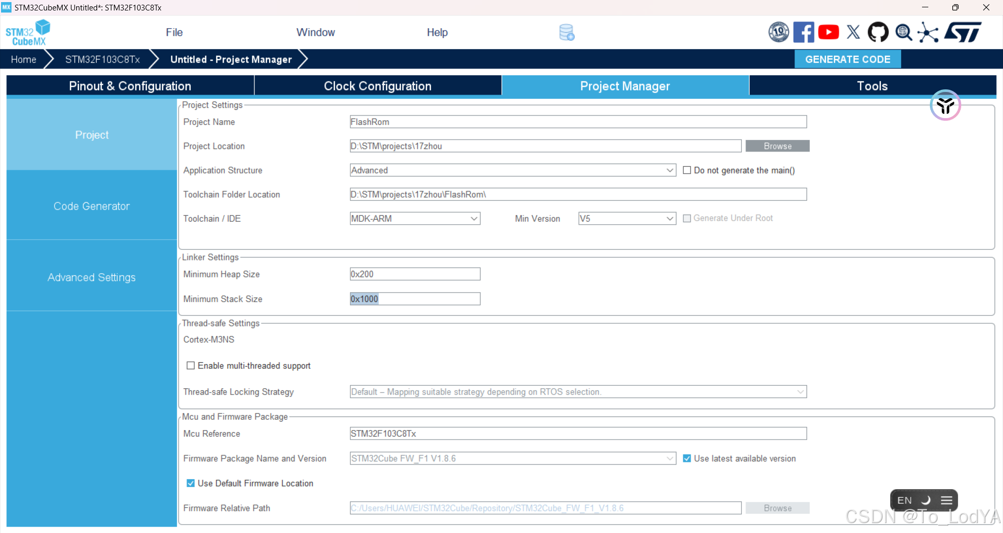Image resolution: width=1003 pixels, height=533 pixels.
Task: Click the Project Location field
Action: [545, 146]
